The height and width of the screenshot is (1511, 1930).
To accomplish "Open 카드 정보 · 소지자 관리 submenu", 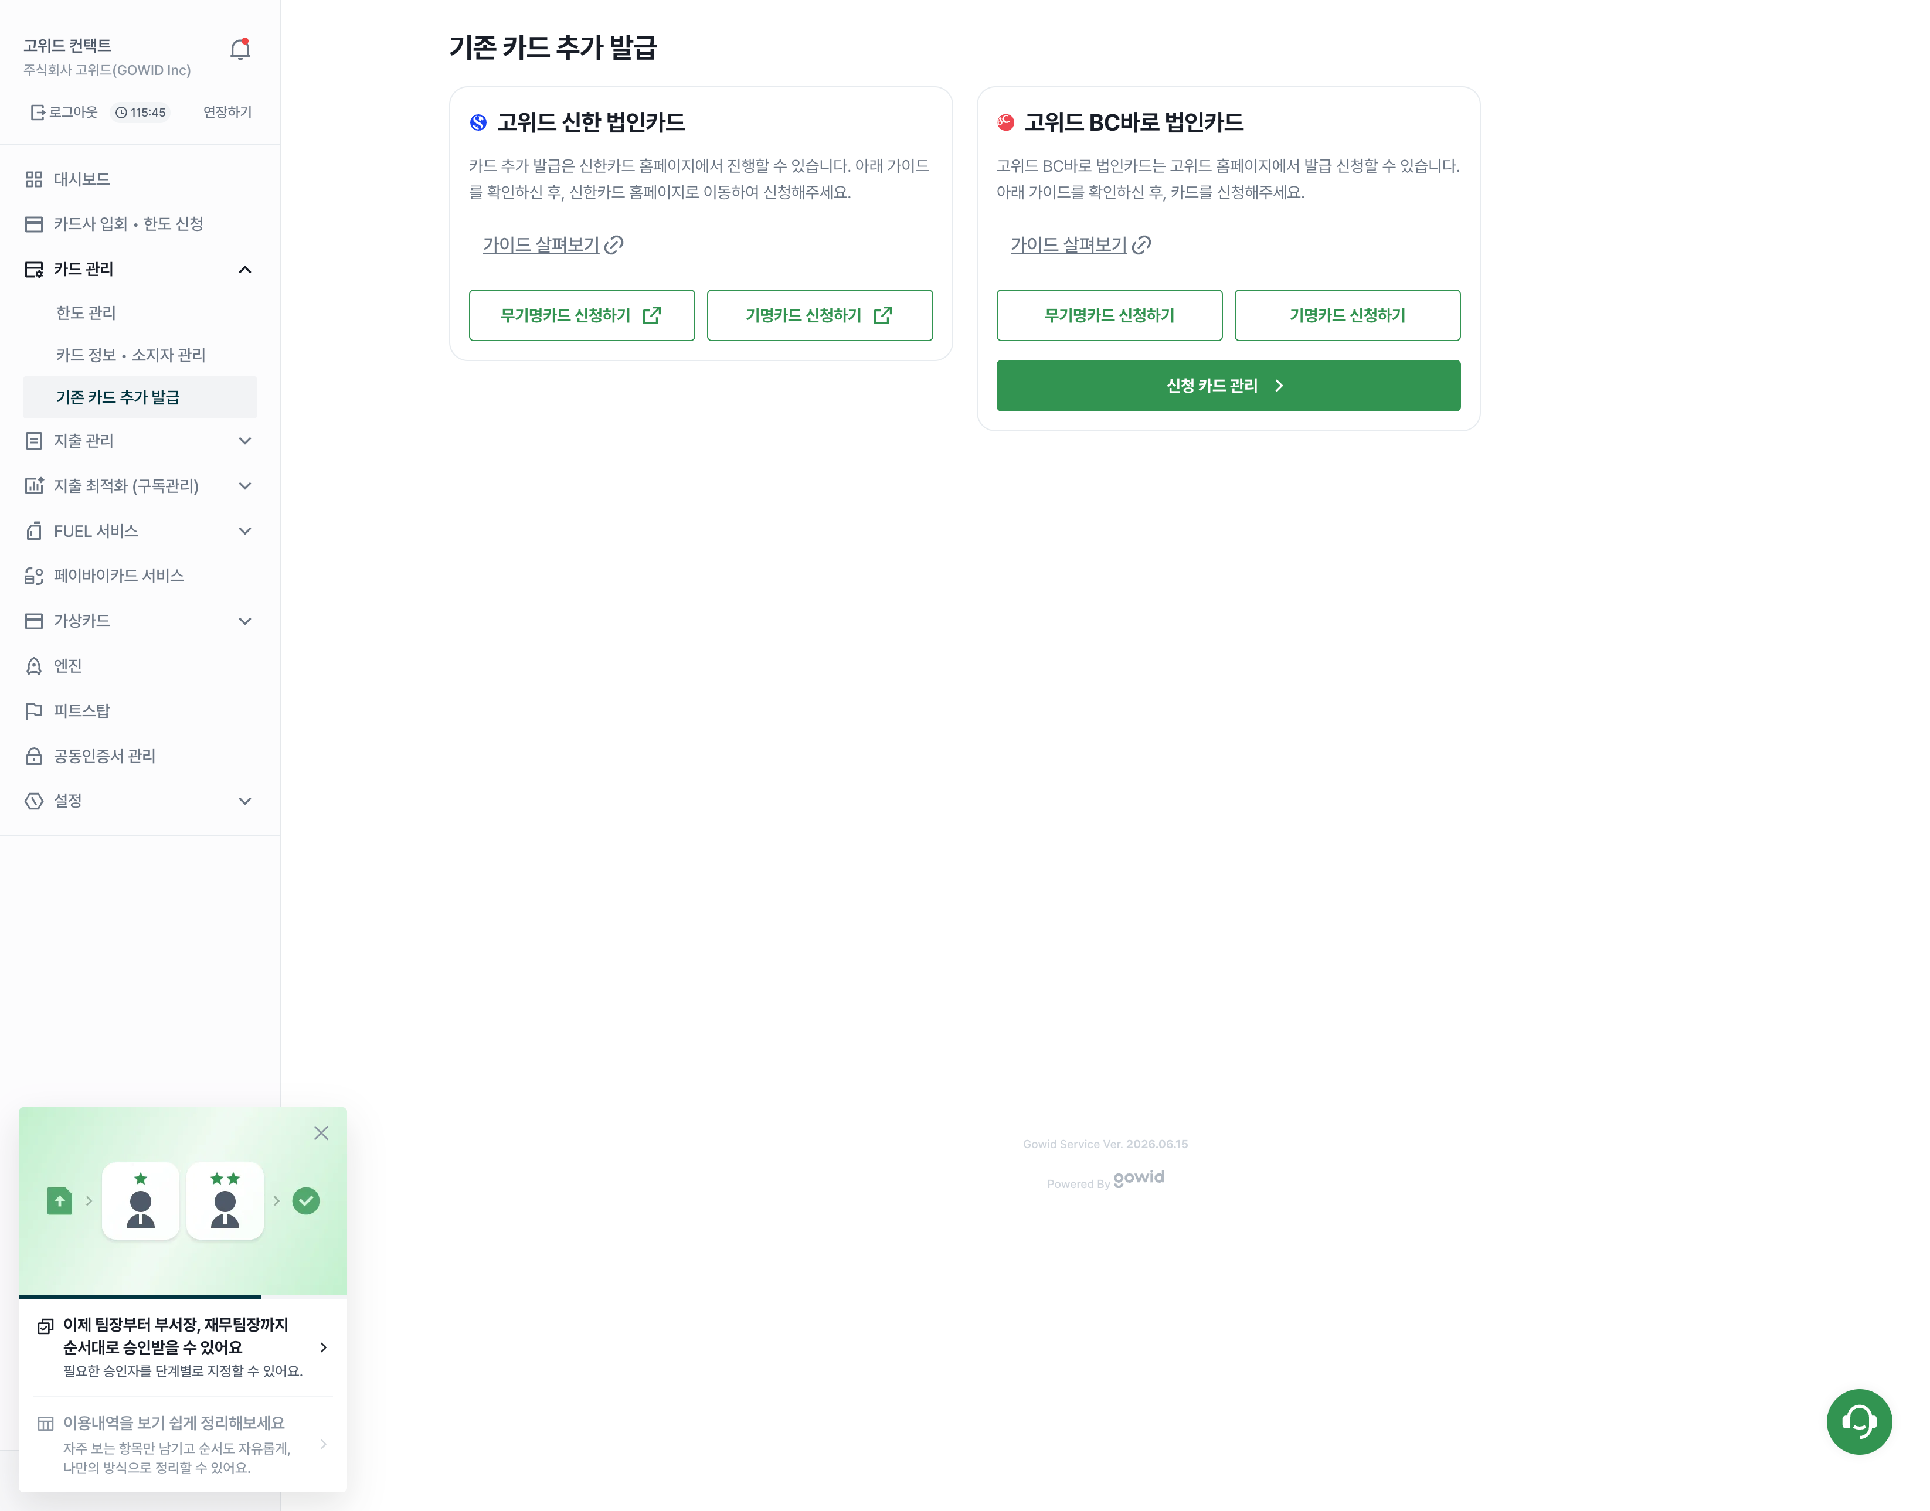I will [131, 356].
